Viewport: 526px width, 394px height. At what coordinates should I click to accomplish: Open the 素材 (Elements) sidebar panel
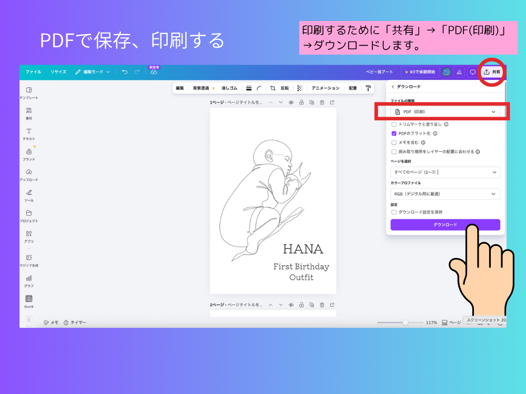tap(29, 113)
